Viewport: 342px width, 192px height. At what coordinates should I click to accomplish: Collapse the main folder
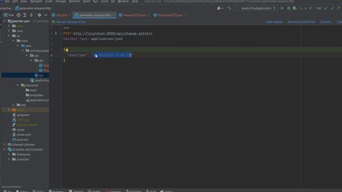[x=13, y=41]
